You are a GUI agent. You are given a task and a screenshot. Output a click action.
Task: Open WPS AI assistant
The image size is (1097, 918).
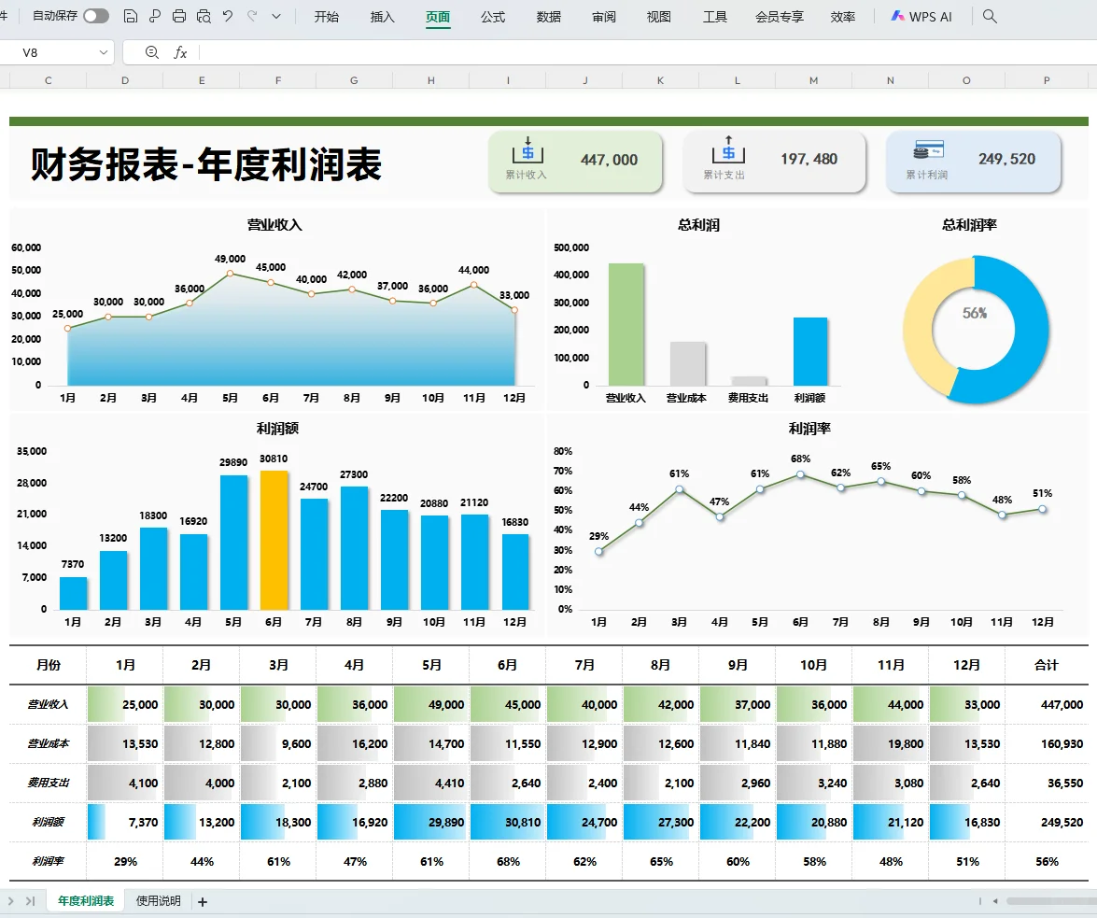coord(921,17)
